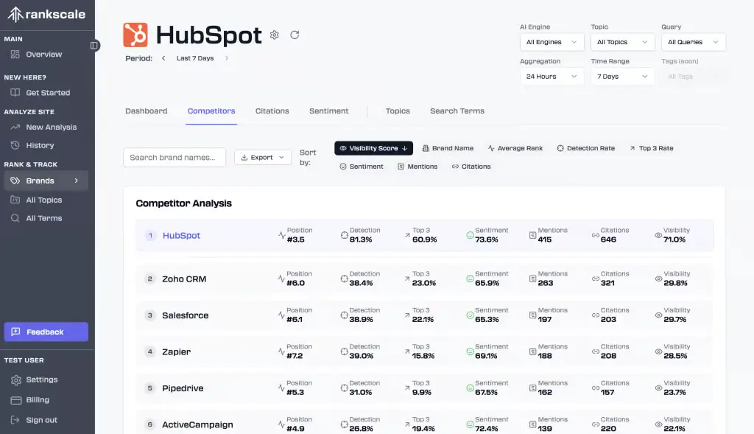Open the Time Range dropdown
Viewport: 754px width, 434px height.
coord(622,77)
